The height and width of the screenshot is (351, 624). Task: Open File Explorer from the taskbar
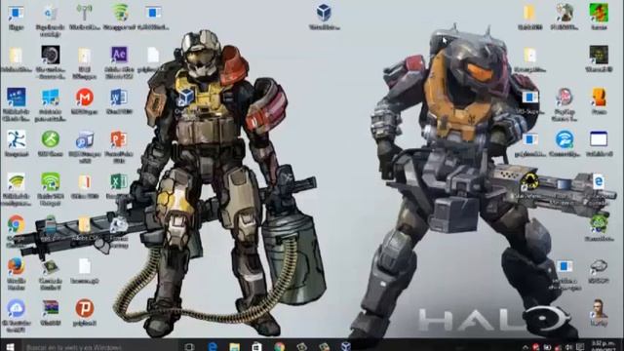click(234, 346)
